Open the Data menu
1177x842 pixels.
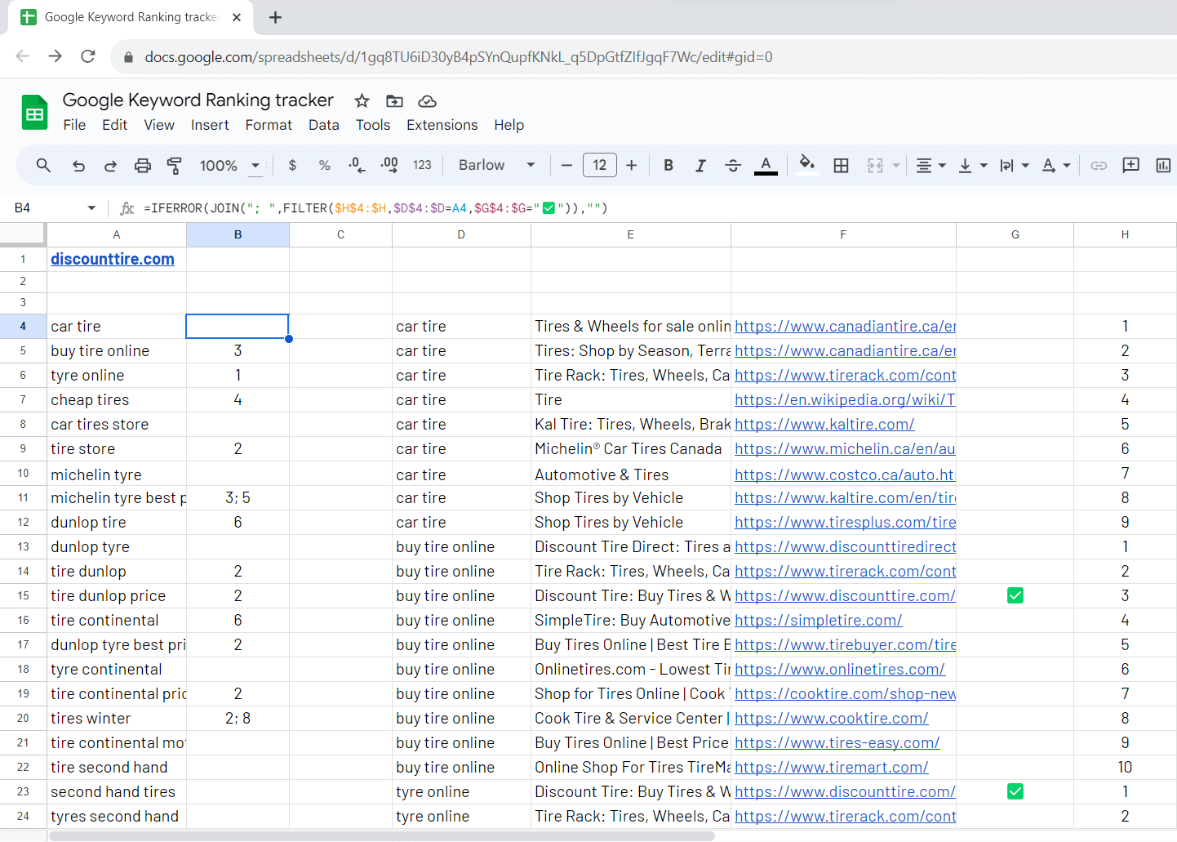323,125
